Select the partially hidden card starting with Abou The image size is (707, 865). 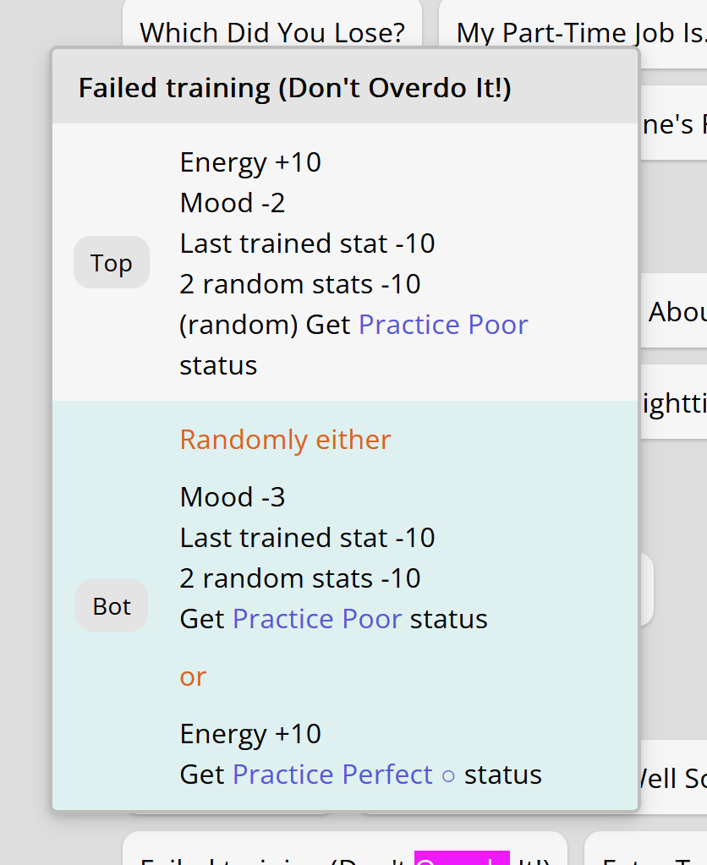coord(673,310)
